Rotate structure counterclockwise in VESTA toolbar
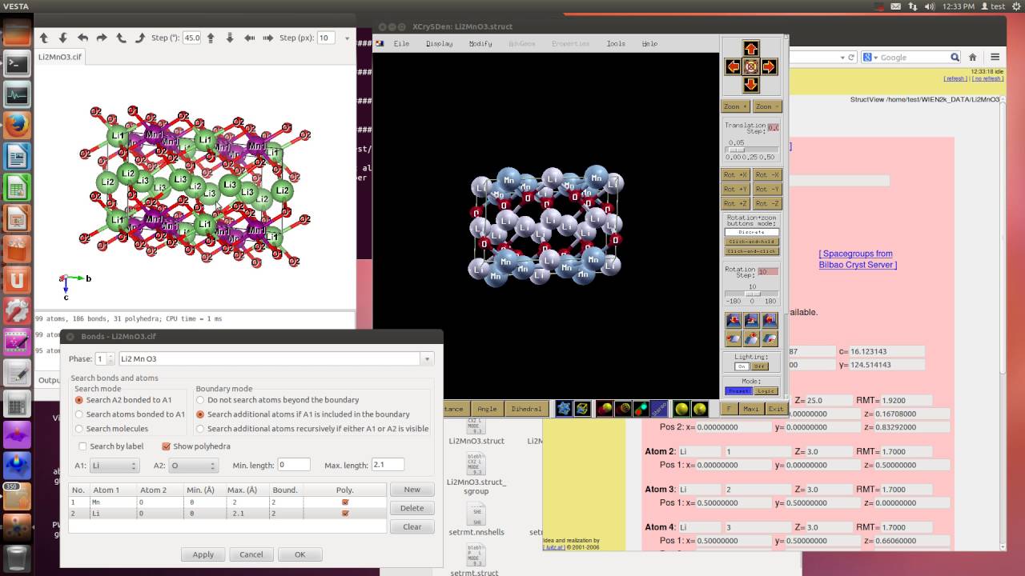1025x576 pixels. [121, 38]
